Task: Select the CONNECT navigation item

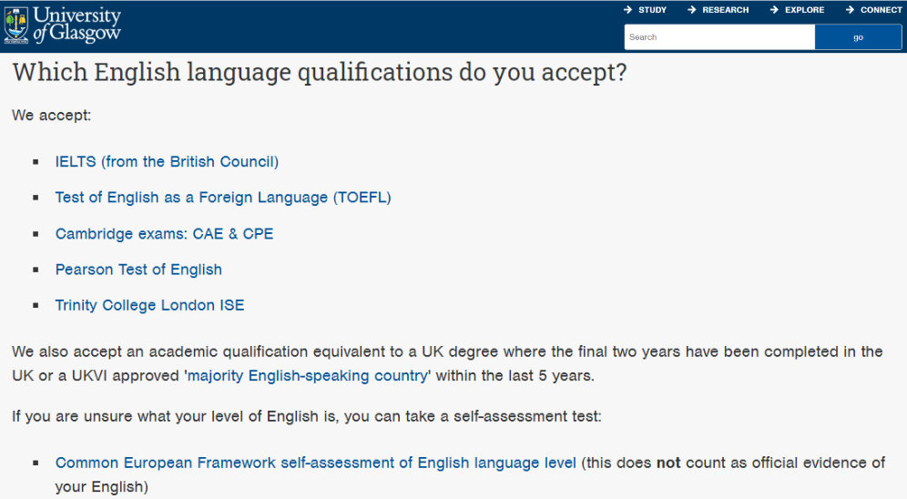Action: pos(881,10)
